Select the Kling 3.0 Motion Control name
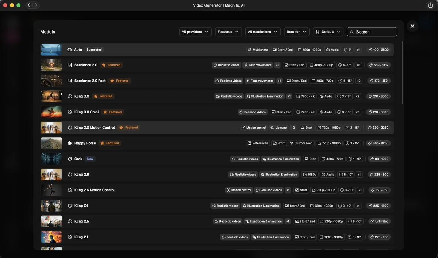This screenshot has width=438, height=258. (95, 128)
